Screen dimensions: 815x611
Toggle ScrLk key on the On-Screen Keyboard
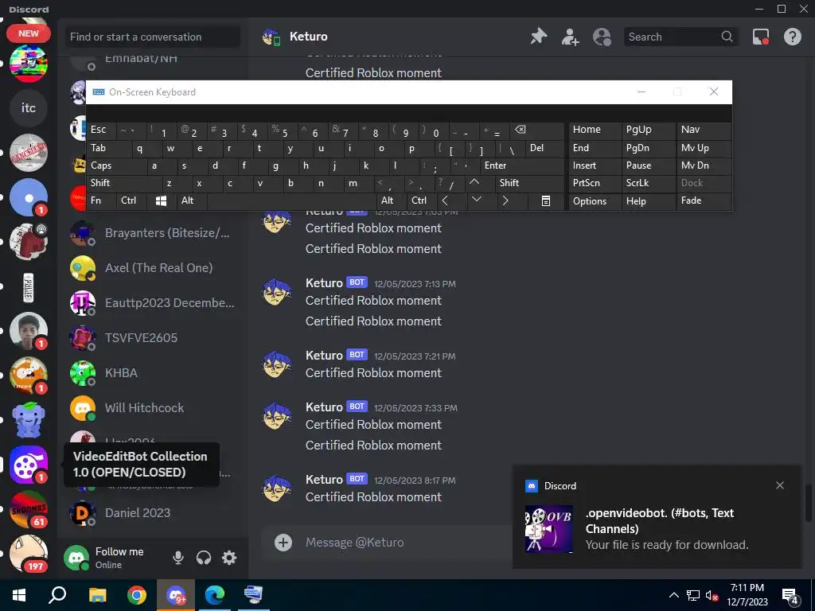[x=649, y=183]
